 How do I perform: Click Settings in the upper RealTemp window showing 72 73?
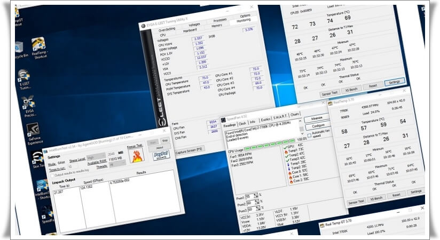pos(394,82)
